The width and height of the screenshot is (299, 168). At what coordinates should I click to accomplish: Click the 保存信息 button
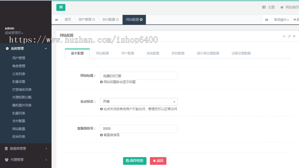click(135, 161)
